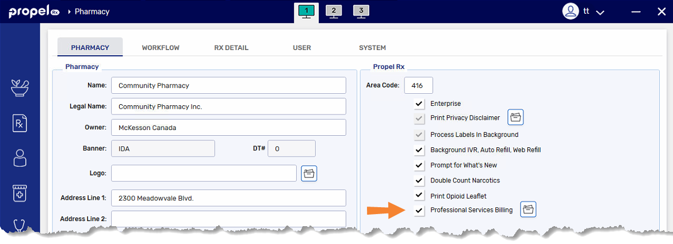Open the drug bottle sidebar icon

(x=20, y=193)
